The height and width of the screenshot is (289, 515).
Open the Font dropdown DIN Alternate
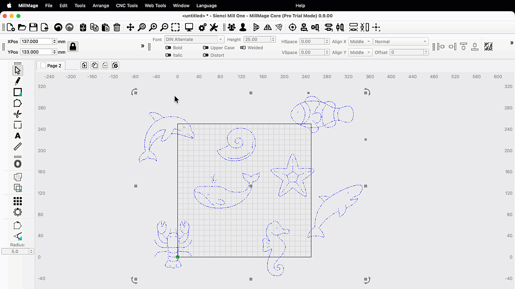point(194,39)
